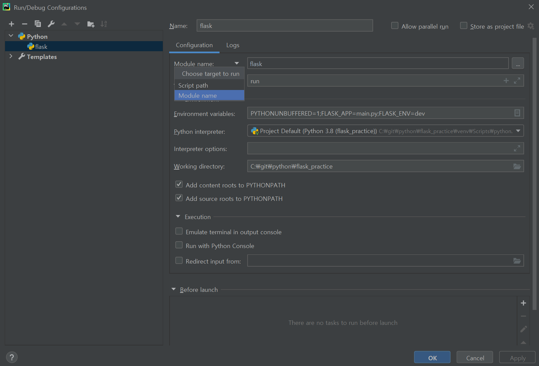Click the plus icon in Parameters field

coord(506,81)
